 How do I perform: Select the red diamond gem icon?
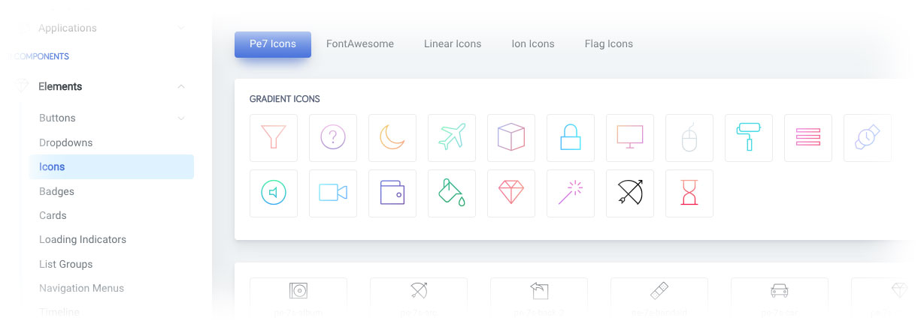point(511,193)
